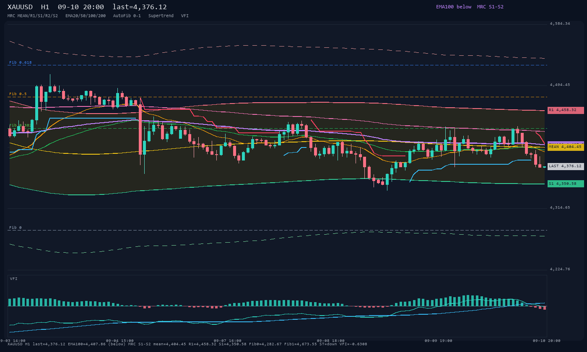The image size is (587, 352).
Task: Click the purple 'EMA100 below' status text
Action: [x=454, y=7]
